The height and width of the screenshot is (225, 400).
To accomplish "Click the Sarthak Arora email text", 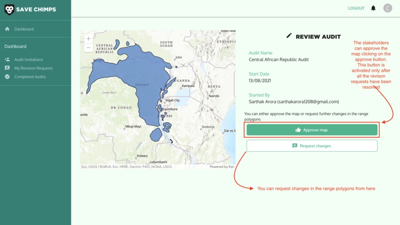I will [294, 102].
